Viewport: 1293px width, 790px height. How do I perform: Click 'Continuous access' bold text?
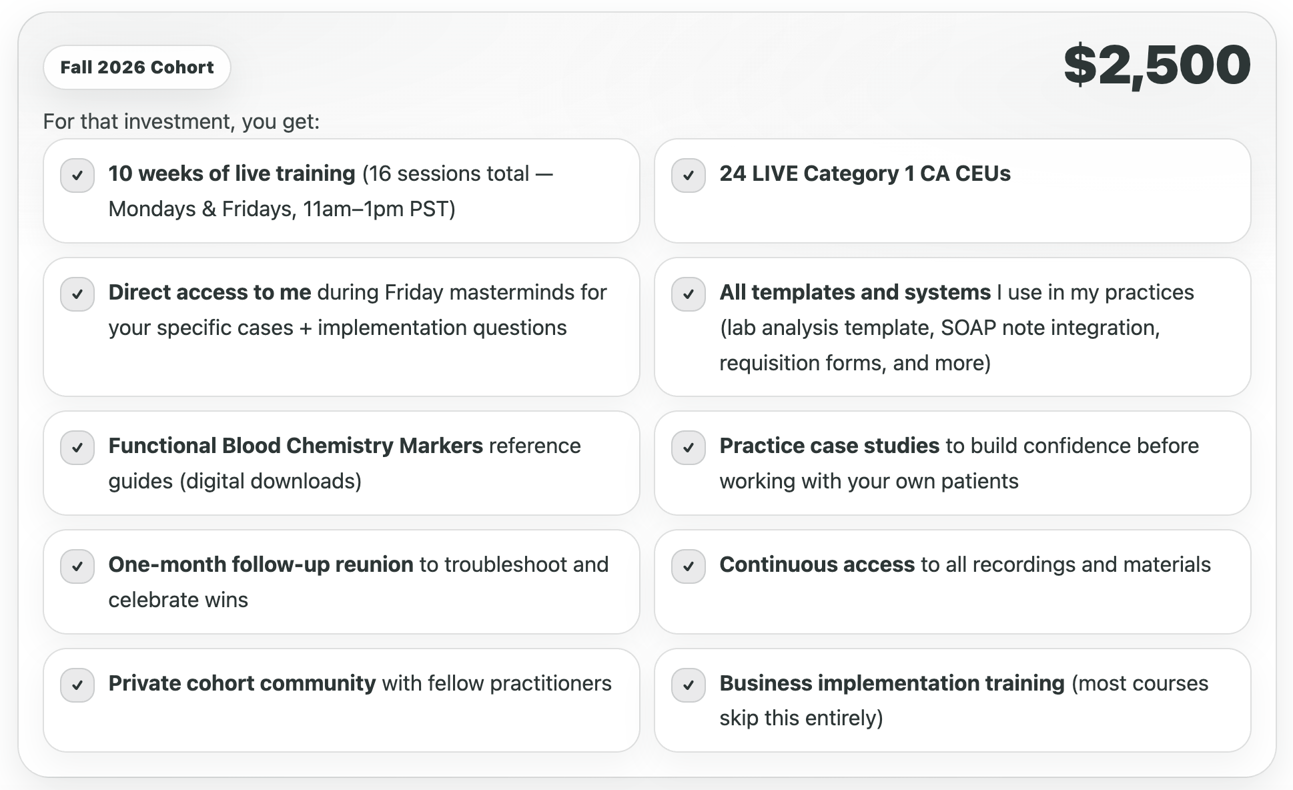coord(817,564)
